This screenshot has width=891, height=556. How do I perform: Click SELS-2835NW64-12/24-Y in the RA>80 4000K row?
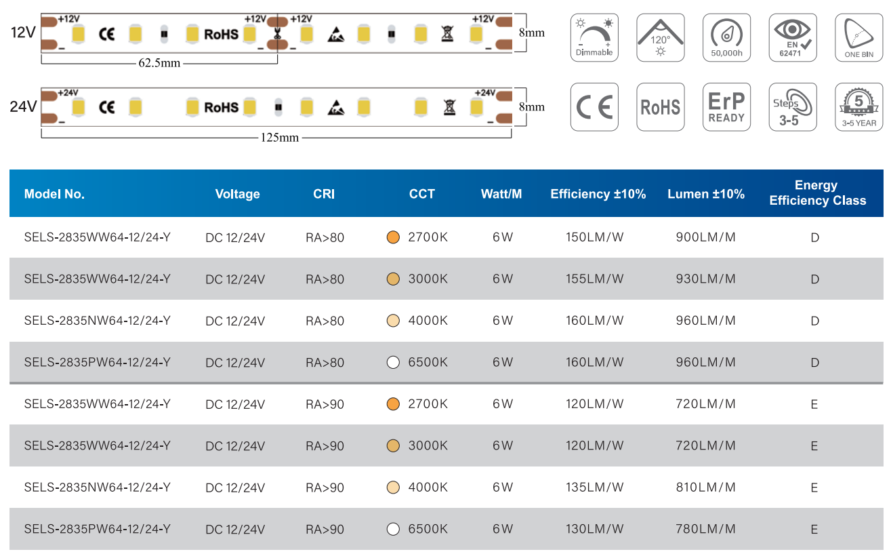click(97, 321)
